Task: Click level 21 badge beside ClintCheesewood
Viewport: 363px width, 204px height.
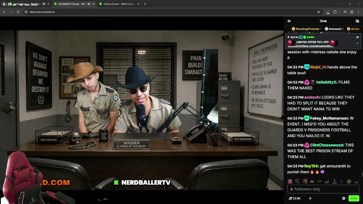Action: [307, 145]
